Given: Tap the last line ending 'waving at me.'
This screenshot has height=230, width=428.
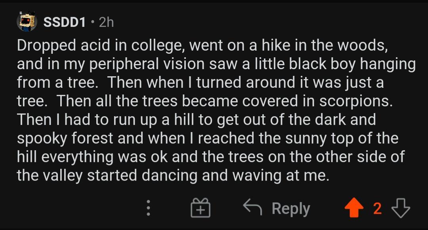Looking at the screenshot, I should pos(173,175).
